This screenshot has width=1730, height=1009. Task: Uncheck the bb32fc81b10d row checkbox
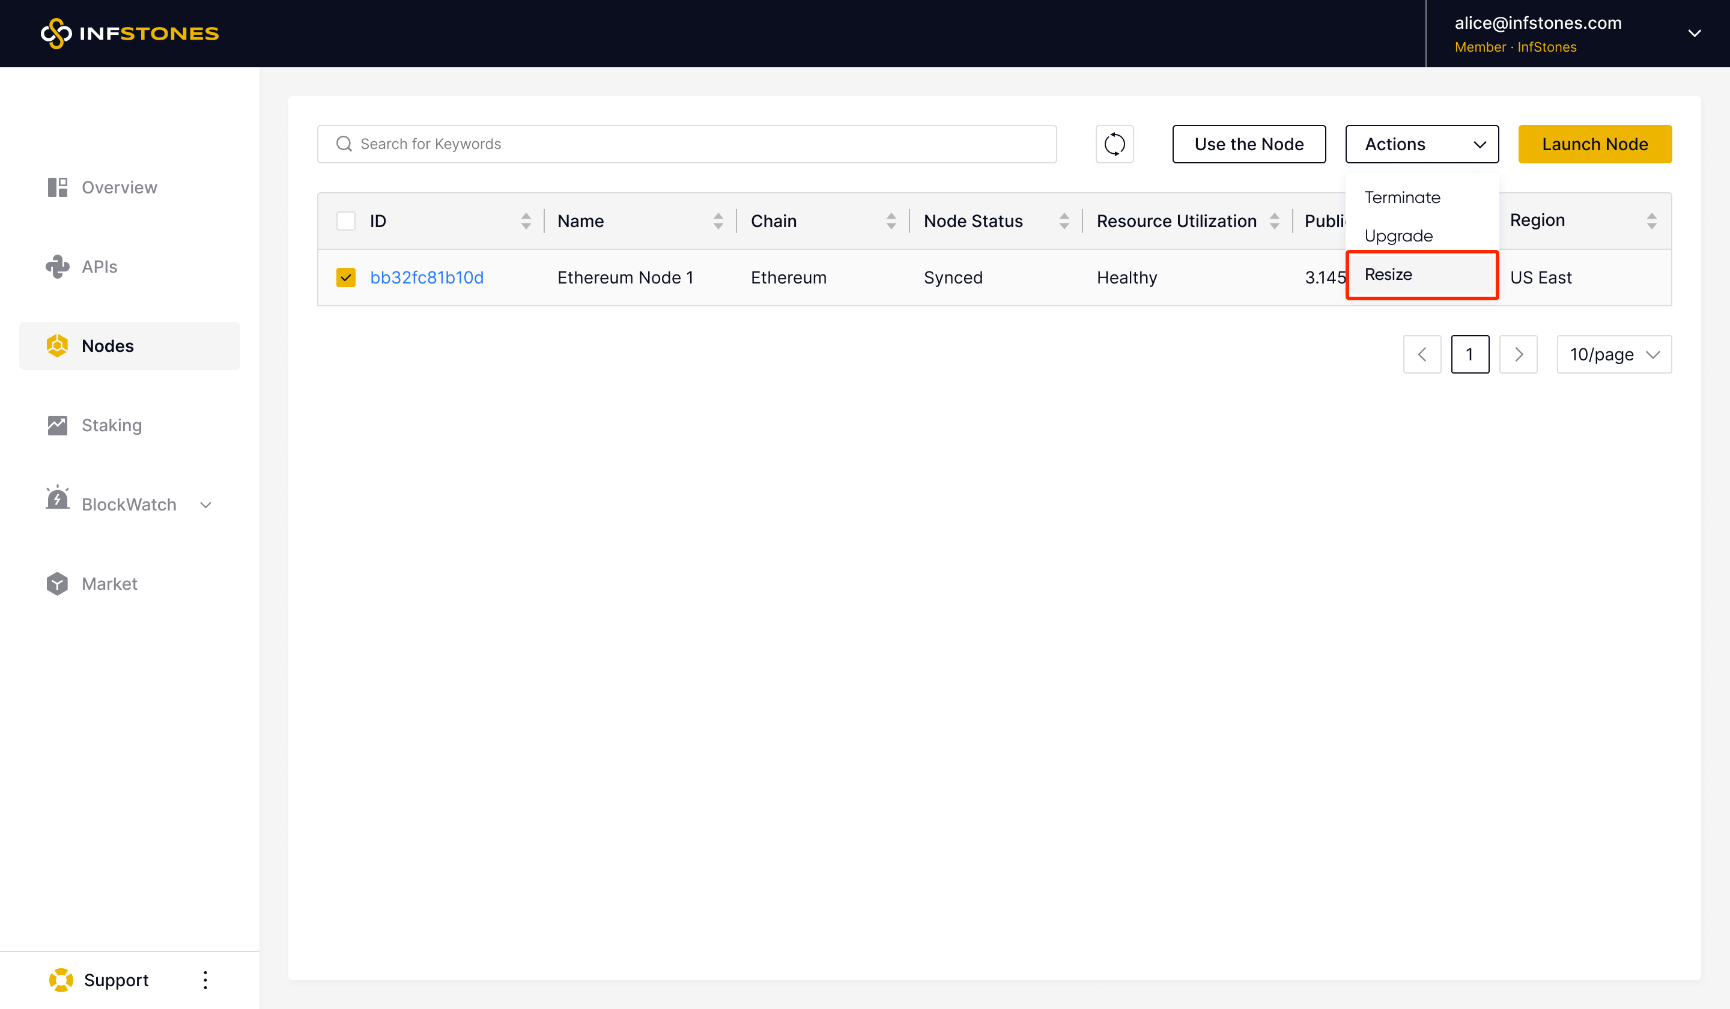click(x=346, y=277)
